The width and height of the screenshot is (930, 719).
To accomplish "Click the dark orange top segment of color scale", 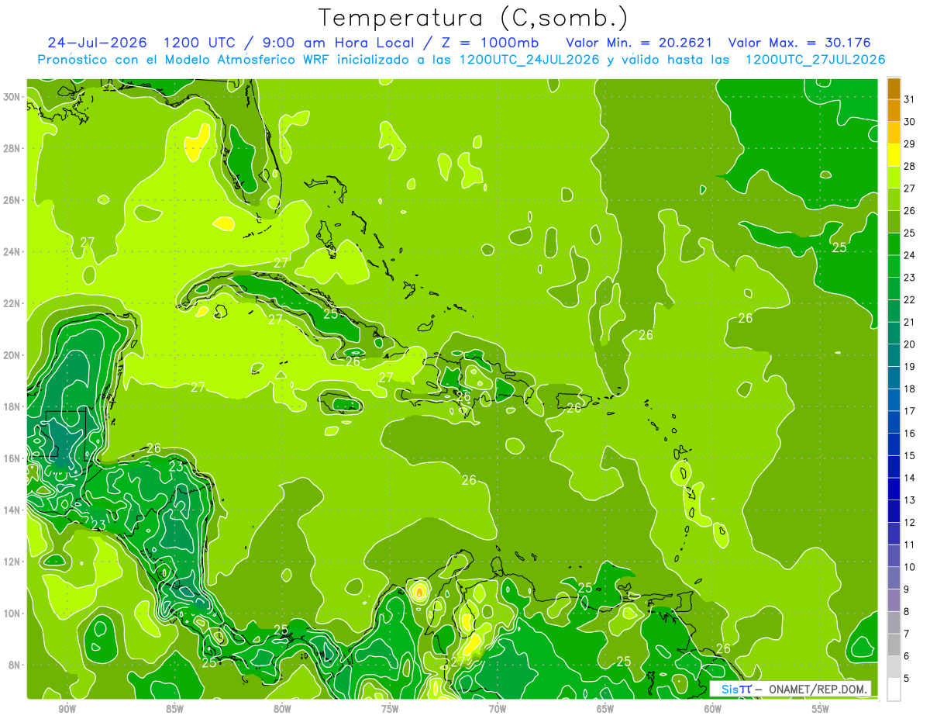I will (894, 88).
